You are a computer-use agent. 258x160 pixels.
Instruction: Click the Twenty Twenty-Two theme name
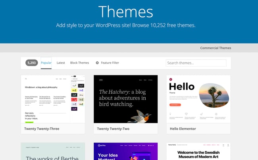pyautogui.click(x=113, y=129)
